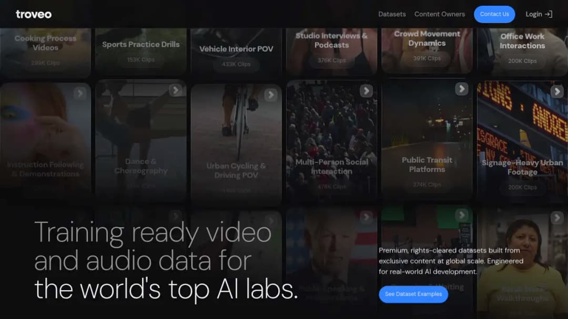The image size is (568, 319).
Task: Open the arrow on the Public Speaking card
Action: 366,217
